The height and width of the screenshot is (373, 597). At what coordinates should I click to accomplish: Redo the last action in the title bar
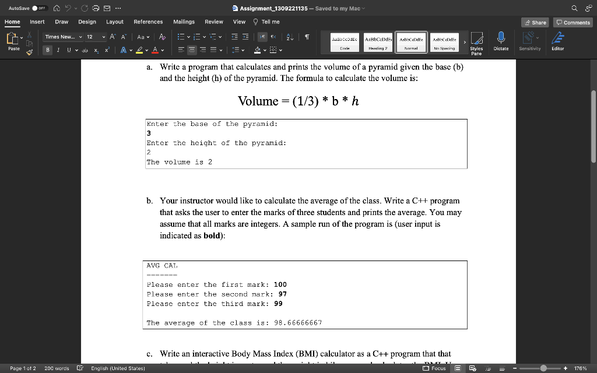[85, 8]
